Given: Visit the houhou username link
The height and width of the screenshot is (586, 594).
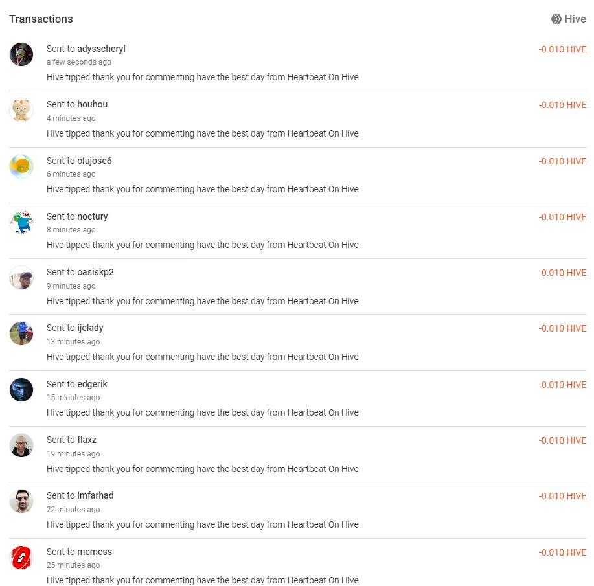Looking at the screenshot, I should (93, 104).
